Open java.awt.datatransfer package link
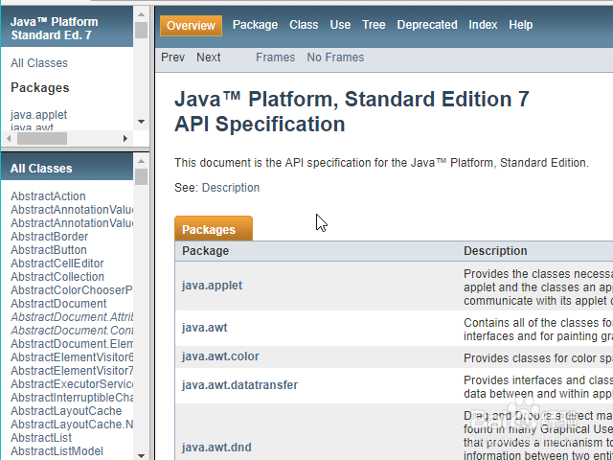Viewport: 613px width, 460px height. click(239, 385)
